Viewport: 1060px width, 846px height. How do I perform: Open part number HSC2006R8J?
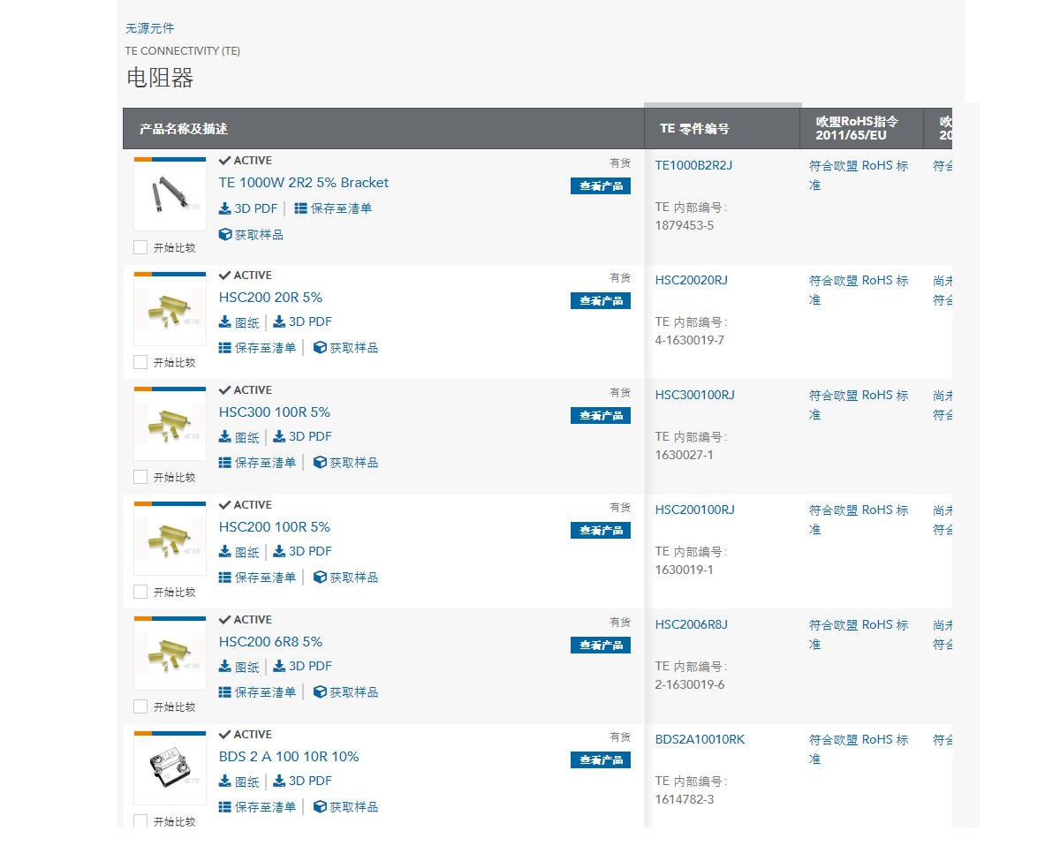[692, 624]
